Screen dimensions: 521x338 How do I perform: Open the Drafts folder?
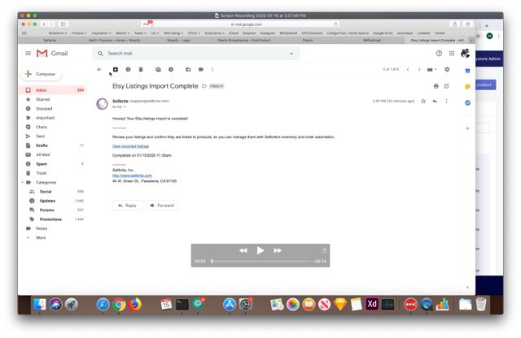53,145
